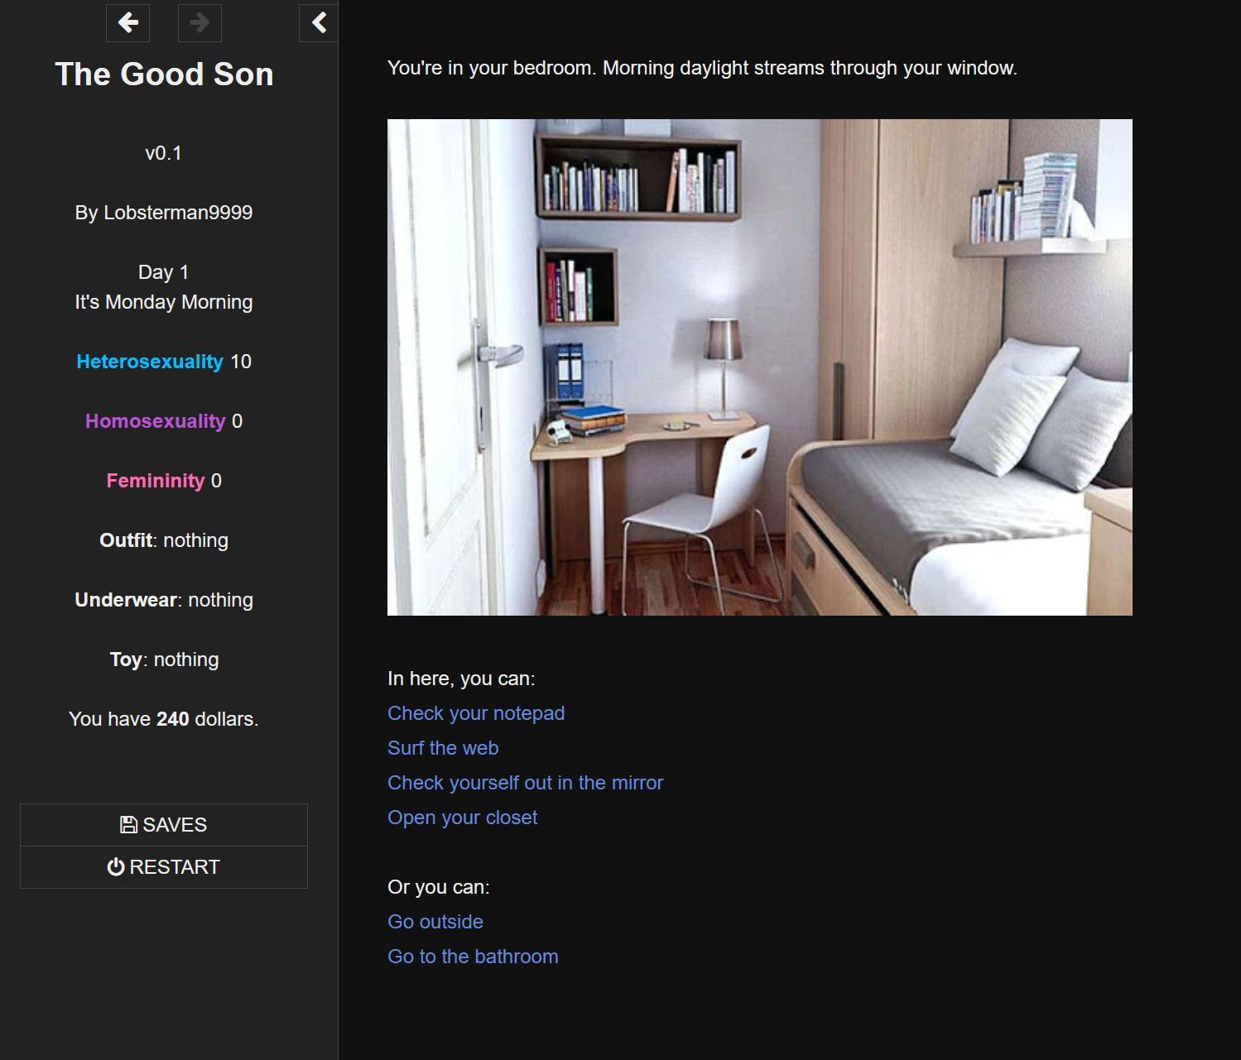Select the Femininity stat label
The height and width of the screenshot is (1060, 1241).
(155, 480)
